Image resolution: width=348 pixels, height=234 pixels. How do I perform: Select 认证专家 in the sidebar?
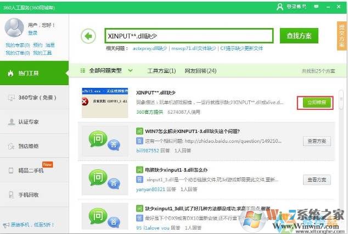[x=34, y=121]
